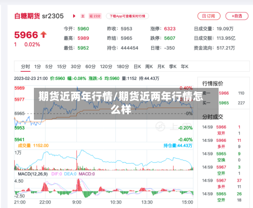The width and height of the screenshot is (253, 208).
Task: Switch to the 5分 chart tab
Action: tap(49, 67)
